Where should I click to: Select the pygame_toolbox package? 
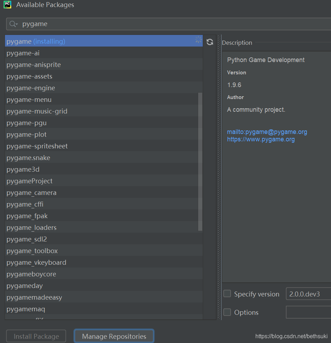104,251
